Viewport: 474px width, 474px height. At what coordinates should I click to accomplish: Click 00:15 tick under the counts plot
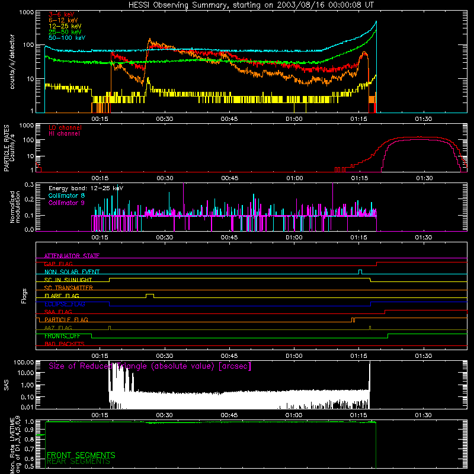click(x=100, y=119)
